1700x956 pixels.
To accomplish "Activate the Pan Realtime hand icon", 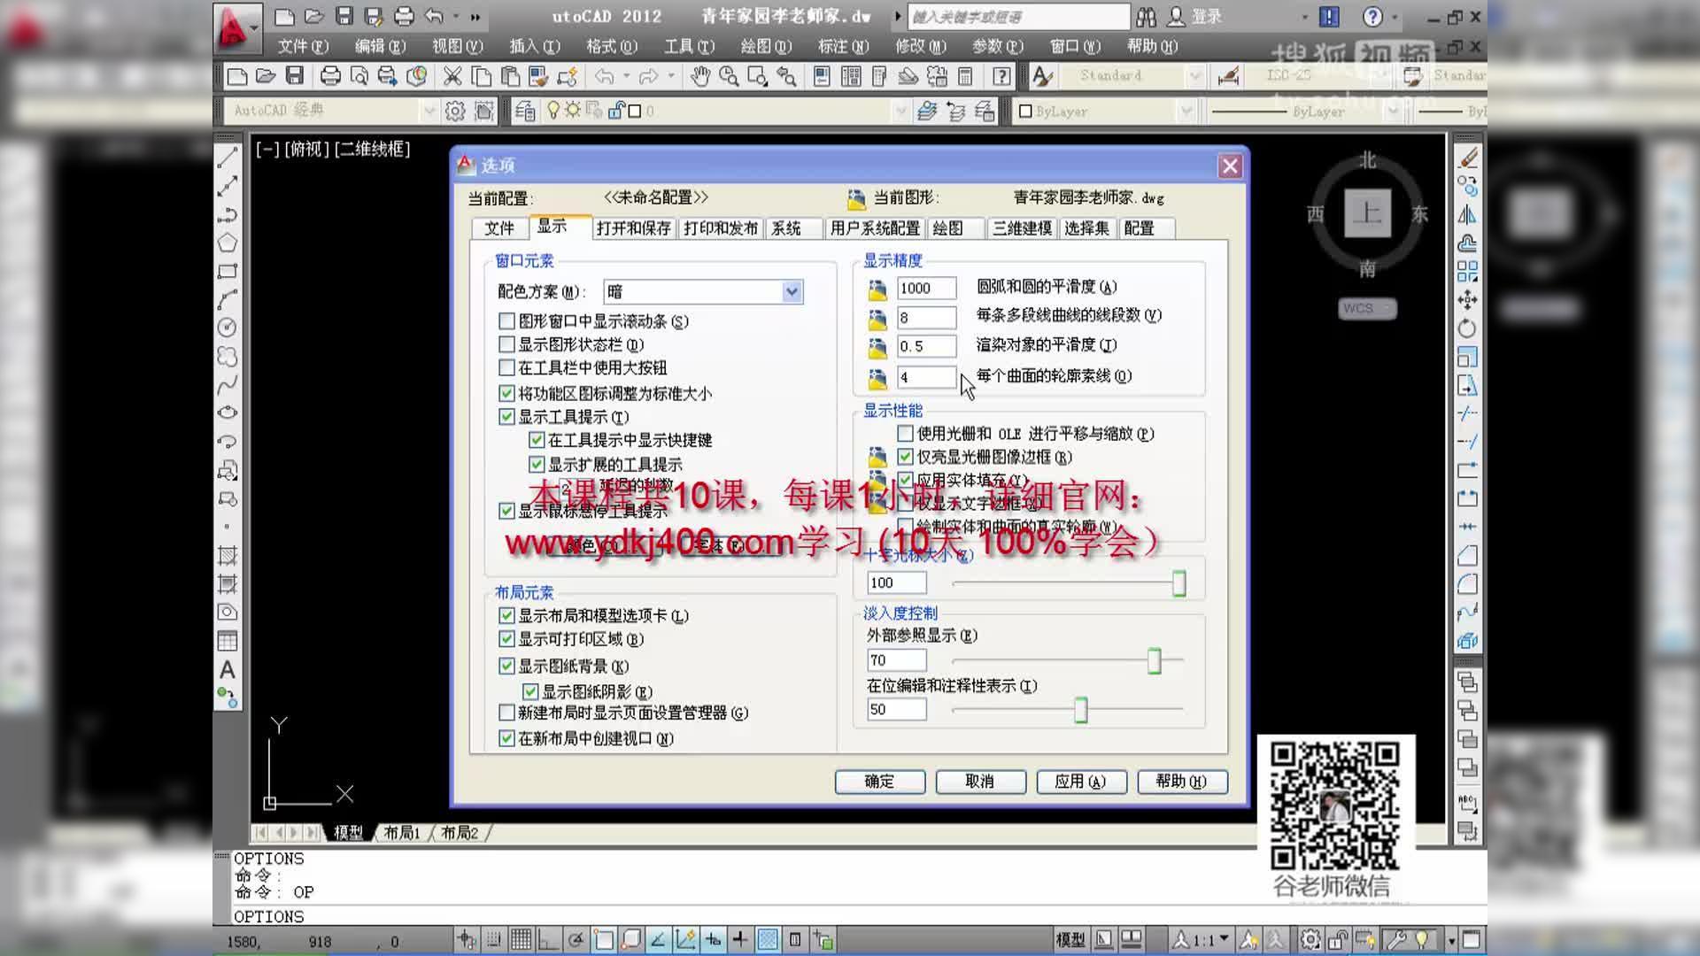I will point(701,76).
